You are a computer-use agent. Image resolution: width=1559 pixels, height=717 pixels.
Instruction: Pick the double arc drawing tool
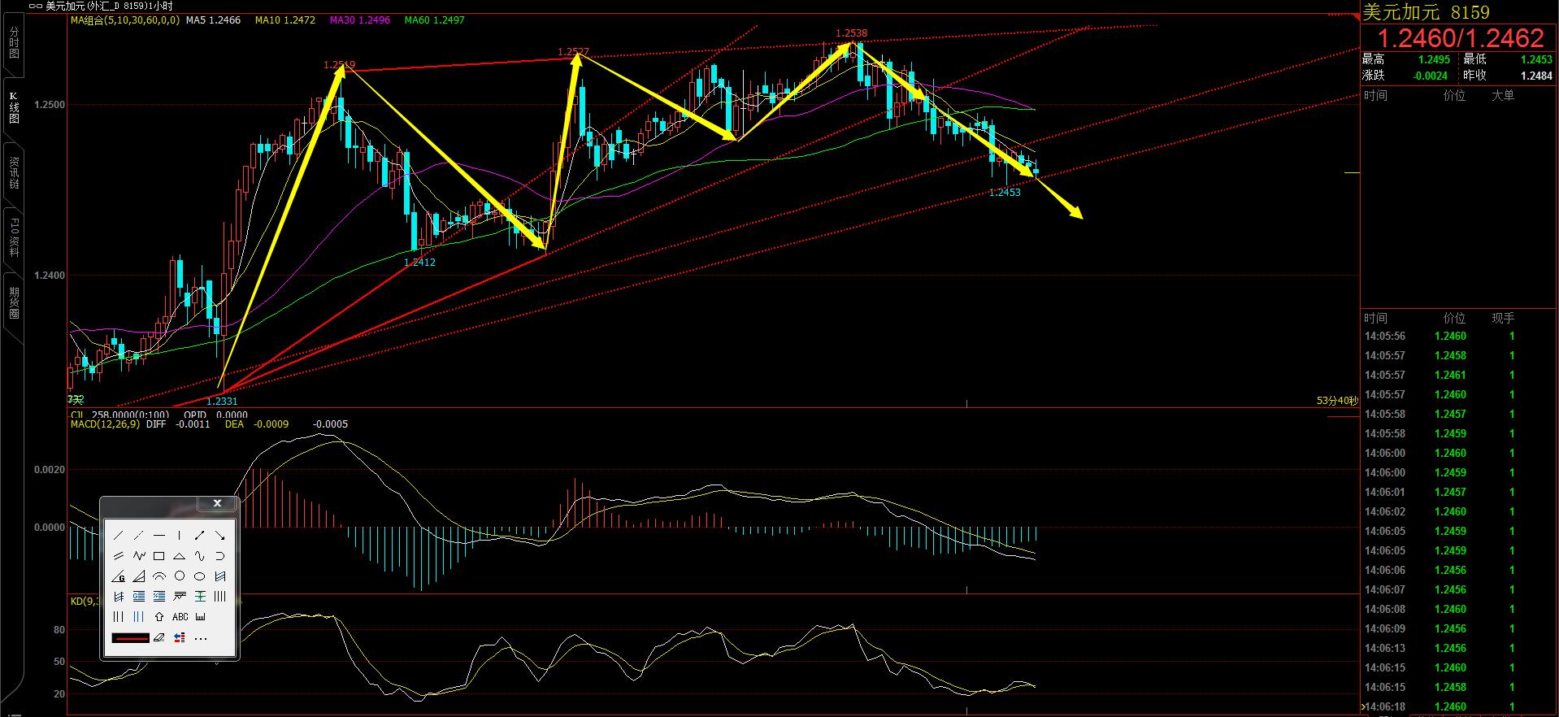click(159, 576)
